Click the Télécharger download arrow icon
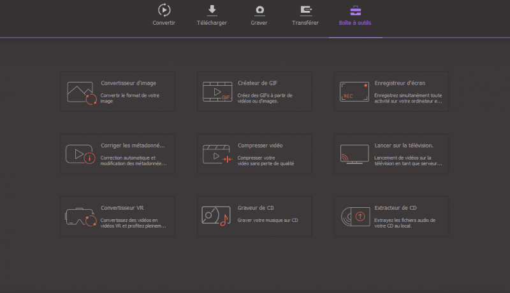 212,10
